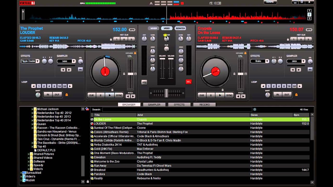Viewport: 333px width, 187px height.
Task: Toggle left sampler REC button
Action: click(80, 69)
